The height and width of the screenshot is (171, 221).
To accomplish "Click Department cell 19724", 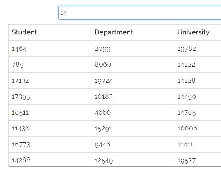I will (132, 81).
